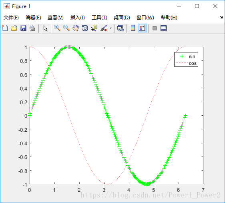
Task: Open a file with the folder icon
Action: point(14,28)
